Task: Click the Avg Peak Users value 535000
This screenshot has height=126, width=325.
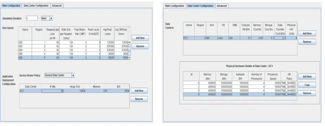Action: [108, 50]
